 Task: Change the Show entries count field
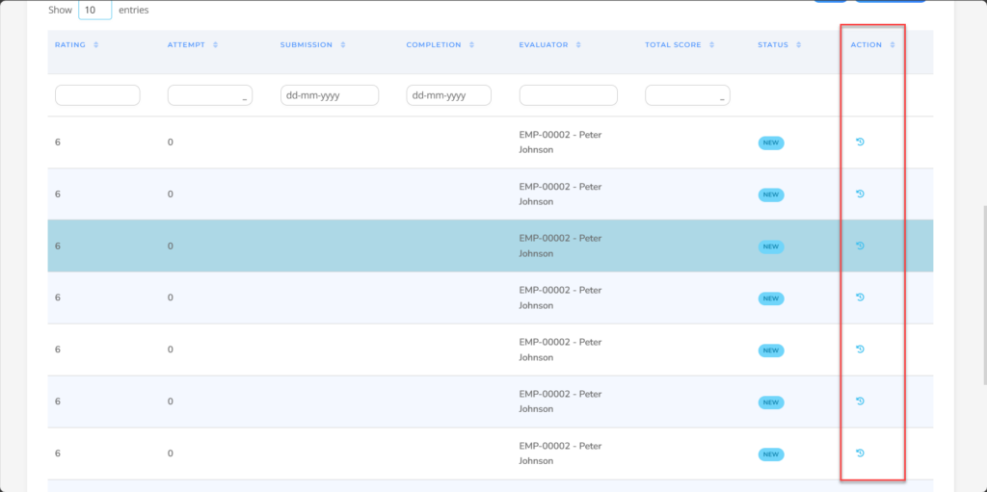95,10
